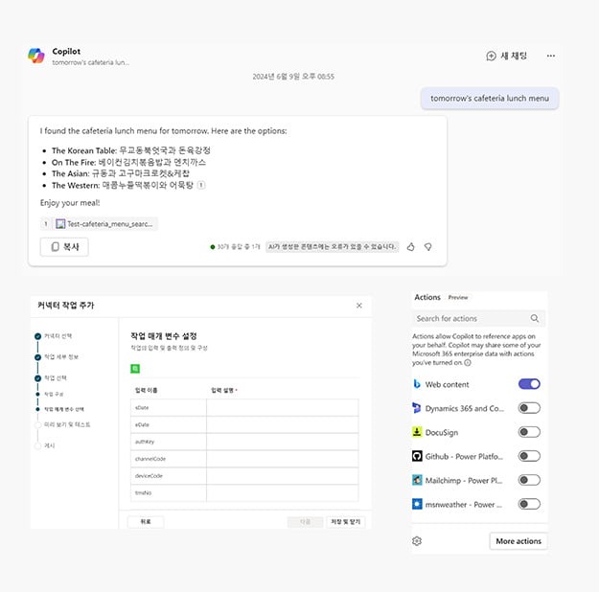Enable the Mailchimp toggle
The image size is (599, 592).
[529, 480]
